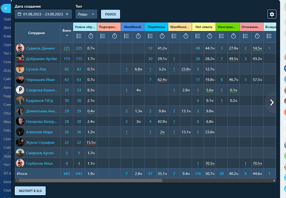Click stopwatch icon under Переписка column
This screenshot has height=198, width=286.
[x=162, y=36]
